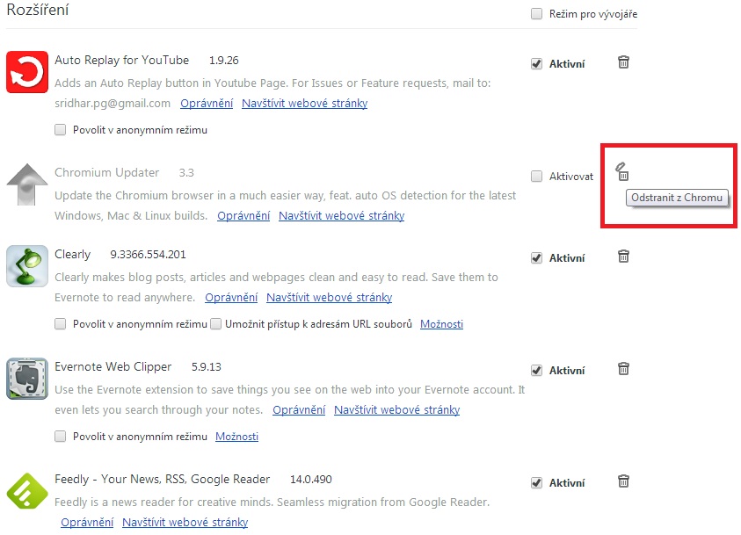Click the Evernote Web Clipper elephant icon
This screenshot has height=535, width=741.
[27, 379]
